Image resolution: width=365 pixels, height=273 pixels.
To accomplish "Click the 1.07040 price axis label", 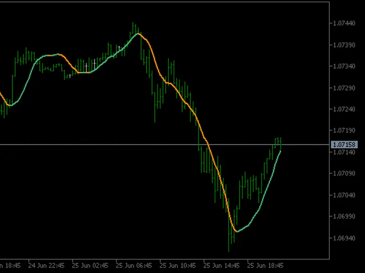I will click(344, 195).
